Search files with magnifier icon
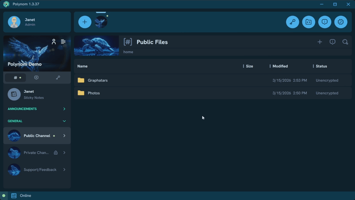 click(345, 42)
